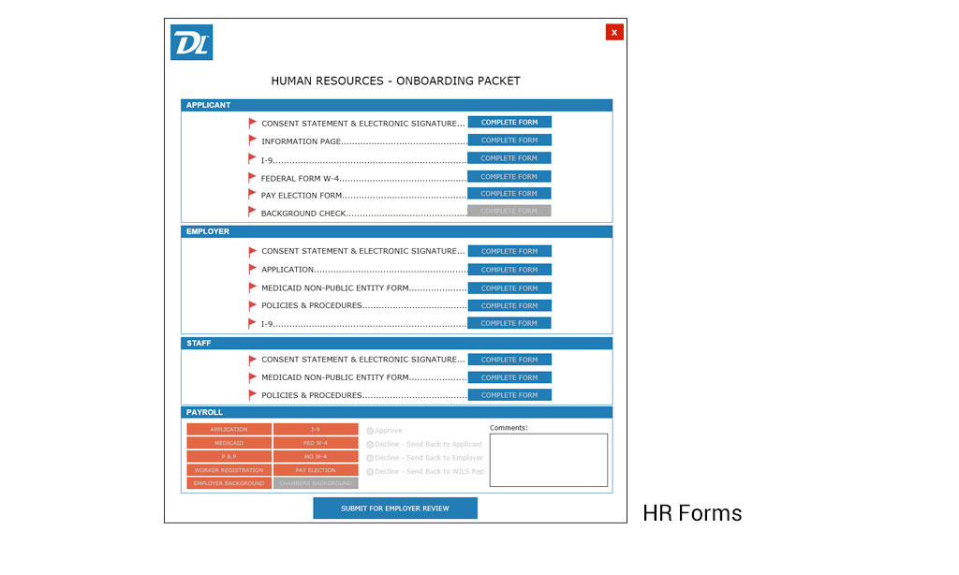The width and height of the screenshot is (959, 575).
Task: Open Complete Form for Information Page
Action: [509, 140]
